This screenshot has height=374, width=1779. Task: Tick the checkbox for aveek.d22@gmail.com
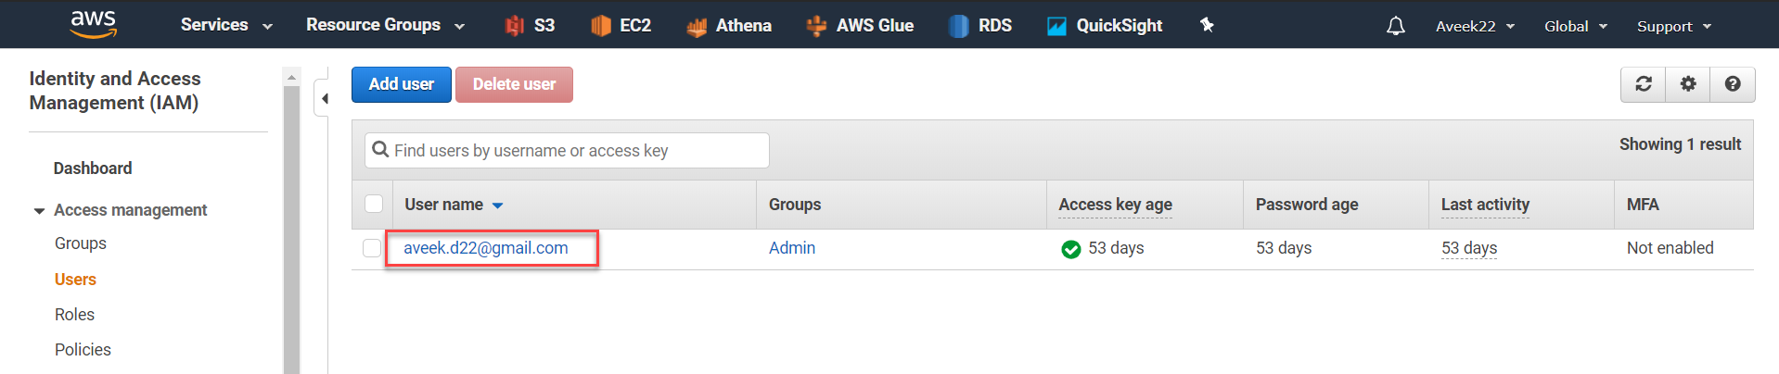click(372, 248)
